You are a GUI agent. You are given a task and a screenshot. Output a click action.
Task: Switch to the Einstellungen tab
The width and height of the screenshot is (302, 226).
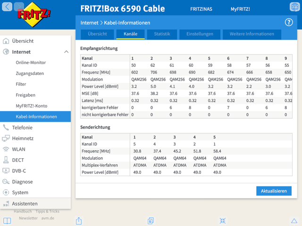[200, 34]
